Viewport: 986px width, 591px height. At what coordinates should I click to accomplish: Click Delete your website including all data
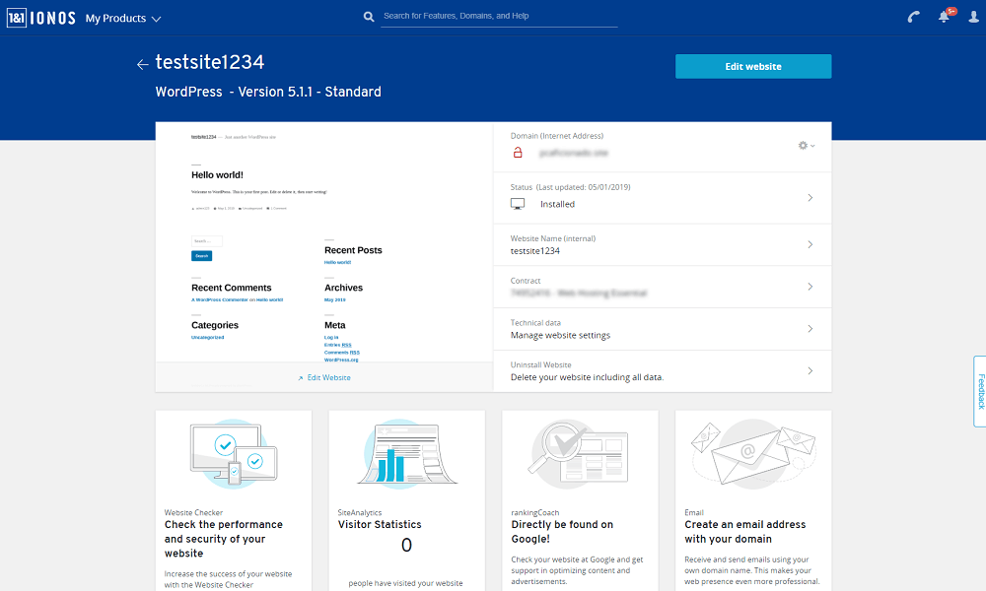coord(587,377)
